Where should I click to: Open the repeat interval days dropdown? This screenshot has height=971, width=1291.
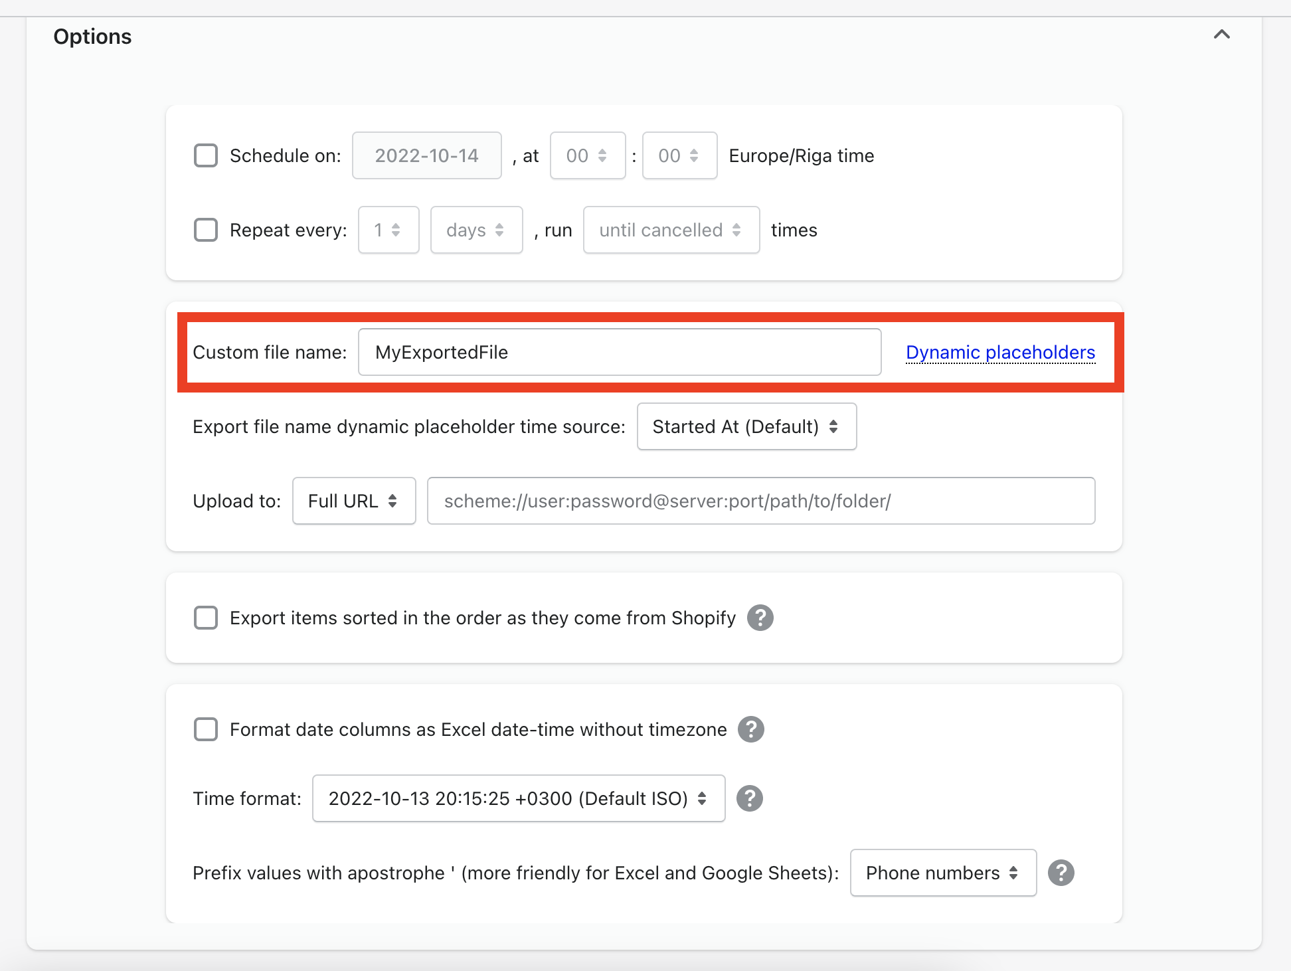[x=475, y=230]
